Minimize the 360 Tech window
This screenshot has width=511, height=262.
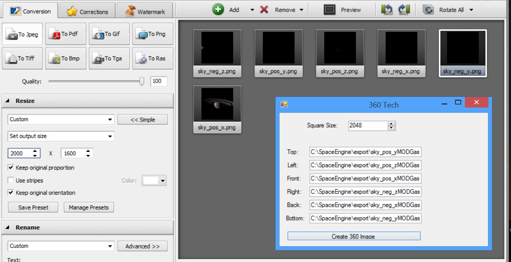pyautogui.click(x=444, y=103)
